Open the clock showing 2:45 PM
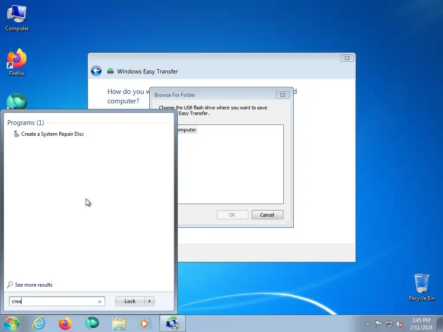The width and height of the screenshot is (443, 332). [x=421, y=323]
